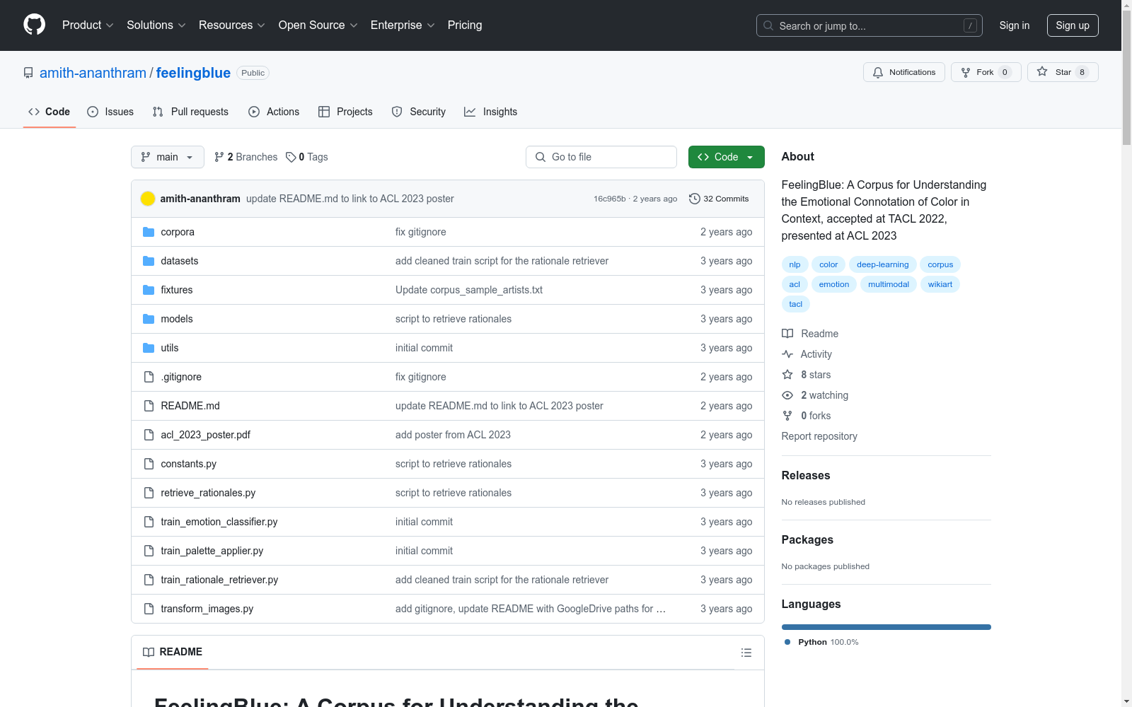Screen dimensions: 1132x707
Task: Go to the Security tab
Action: (x=419, y=112)
